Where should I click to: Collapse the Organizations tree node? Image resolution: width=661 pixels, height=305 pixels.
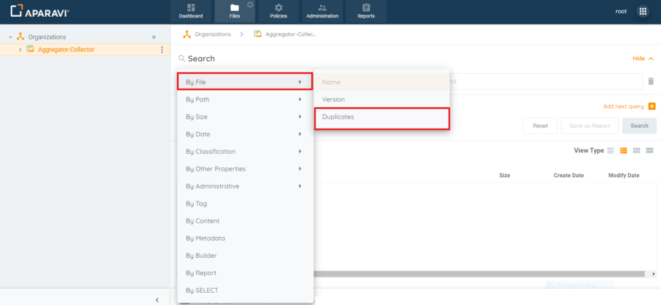[10, 37]
